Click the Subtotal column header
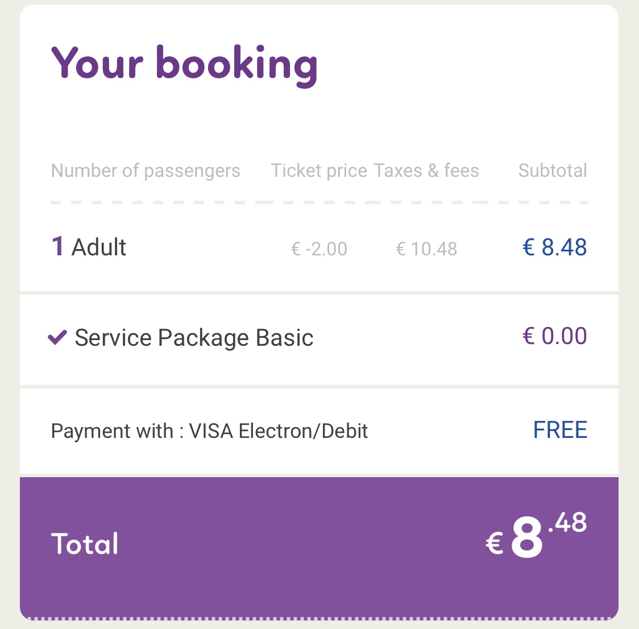Image resolution: width=639 pixels, height=629 pixels. point(553,171)
